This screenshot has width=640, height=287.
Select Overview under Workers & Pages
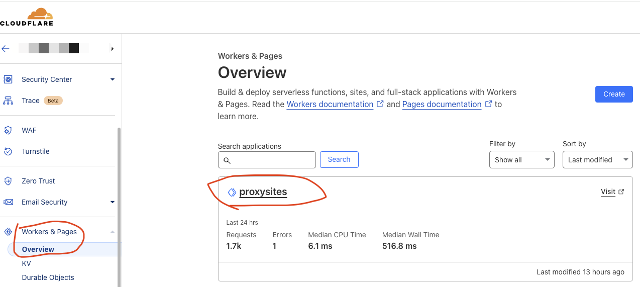coord(38,249)
